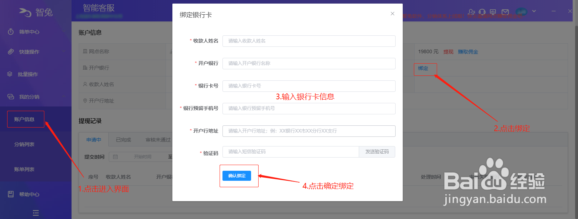The height and width of the screenshot is (219, 578).
Task: Click the 绑定银行卡 dialog title
Action: coord(196,15)
